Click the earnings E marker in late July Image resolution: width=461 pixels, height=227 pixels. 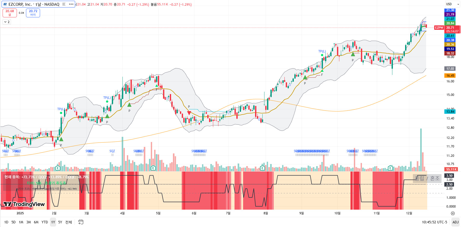point(262,168)
